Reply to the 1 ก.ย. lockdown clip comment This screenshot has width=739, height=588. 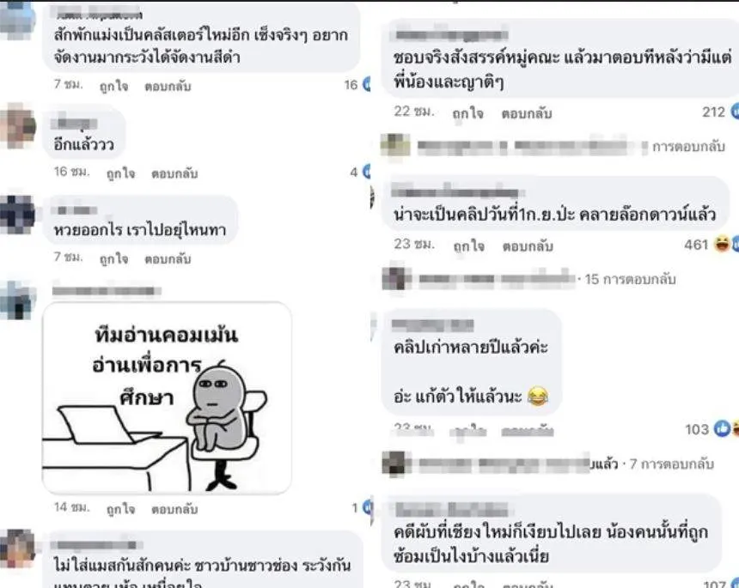point(528,246)
